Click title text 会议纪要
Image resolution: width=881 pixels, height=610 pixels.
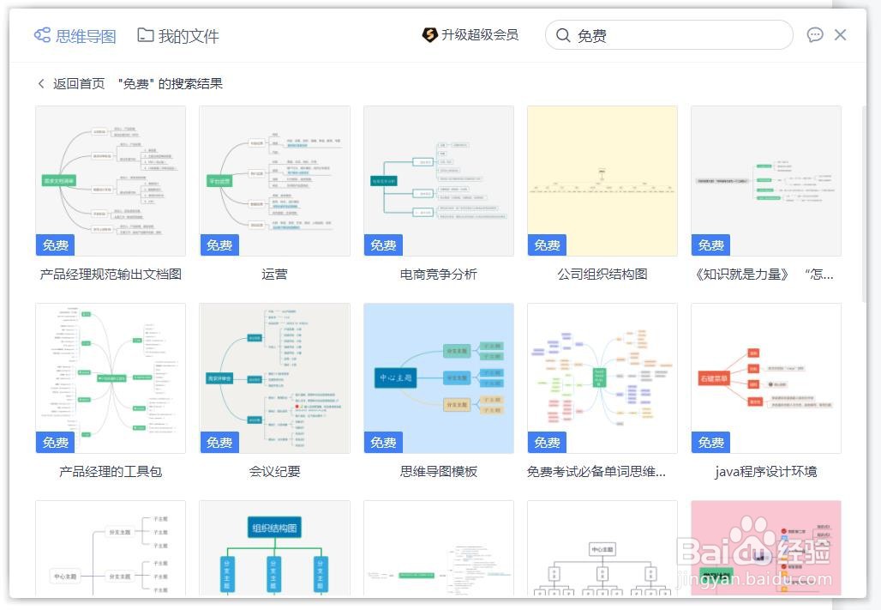[275, 472]
